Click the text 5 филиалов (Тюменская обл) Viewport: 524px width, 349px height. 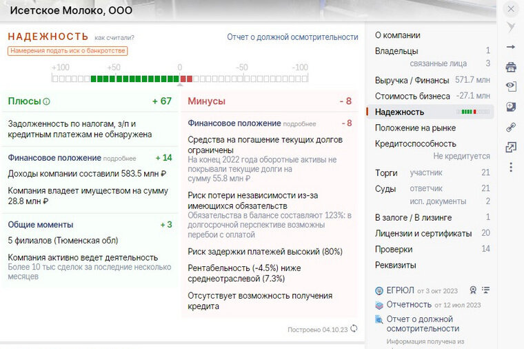63,240
